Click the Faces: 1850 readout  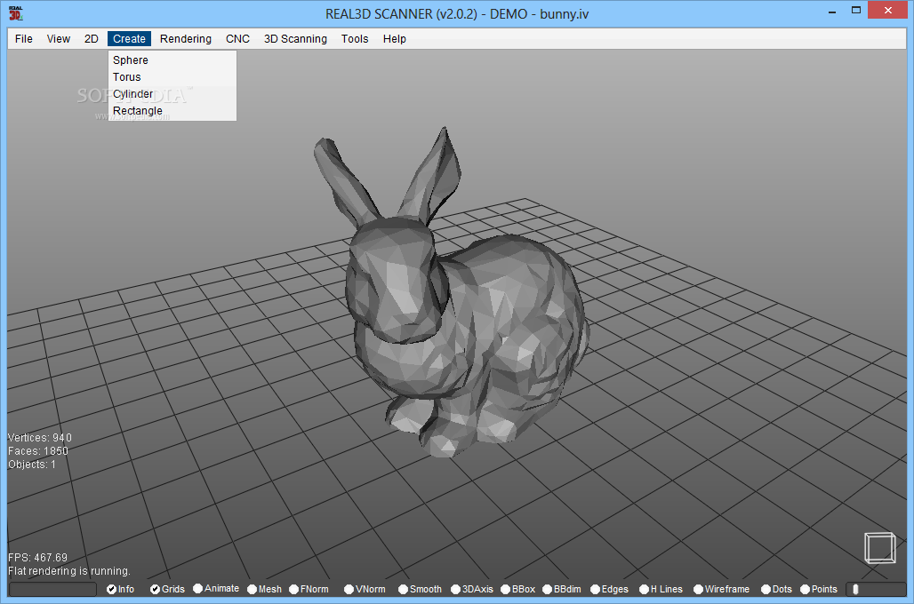[x=38, y=451]
